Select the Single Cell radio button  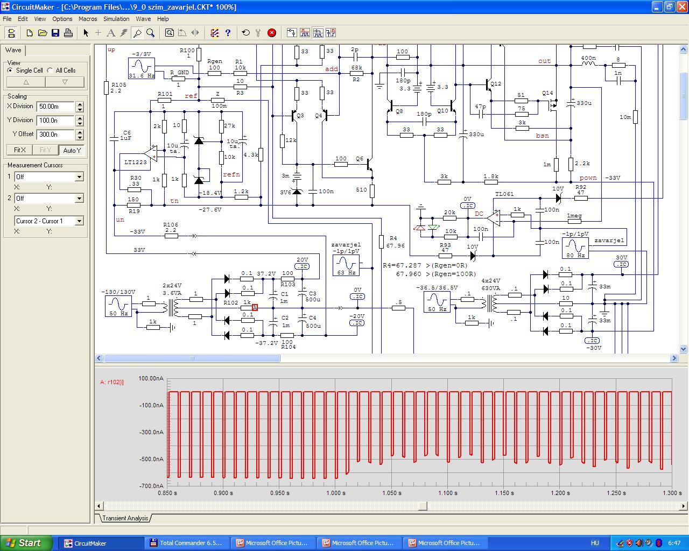(x=10, y=70)
